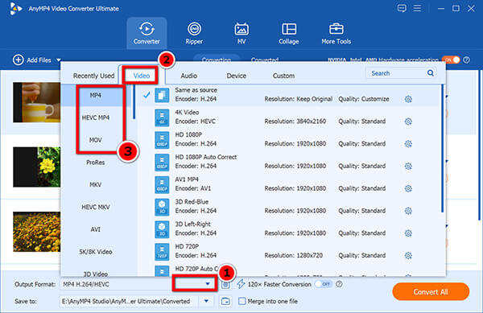Screen dimensions: 483x313
Task: Open the hamburger menu in title bar
Action: 417,8
